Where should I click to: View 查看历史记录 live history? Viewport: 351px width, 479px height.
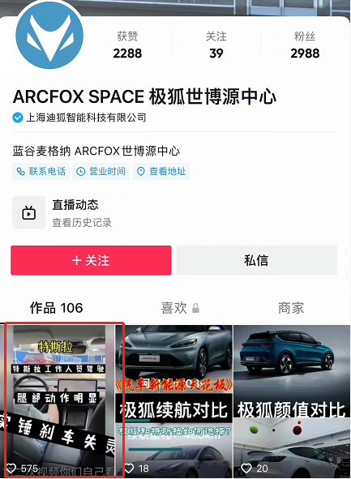click(x=82, y=223)
